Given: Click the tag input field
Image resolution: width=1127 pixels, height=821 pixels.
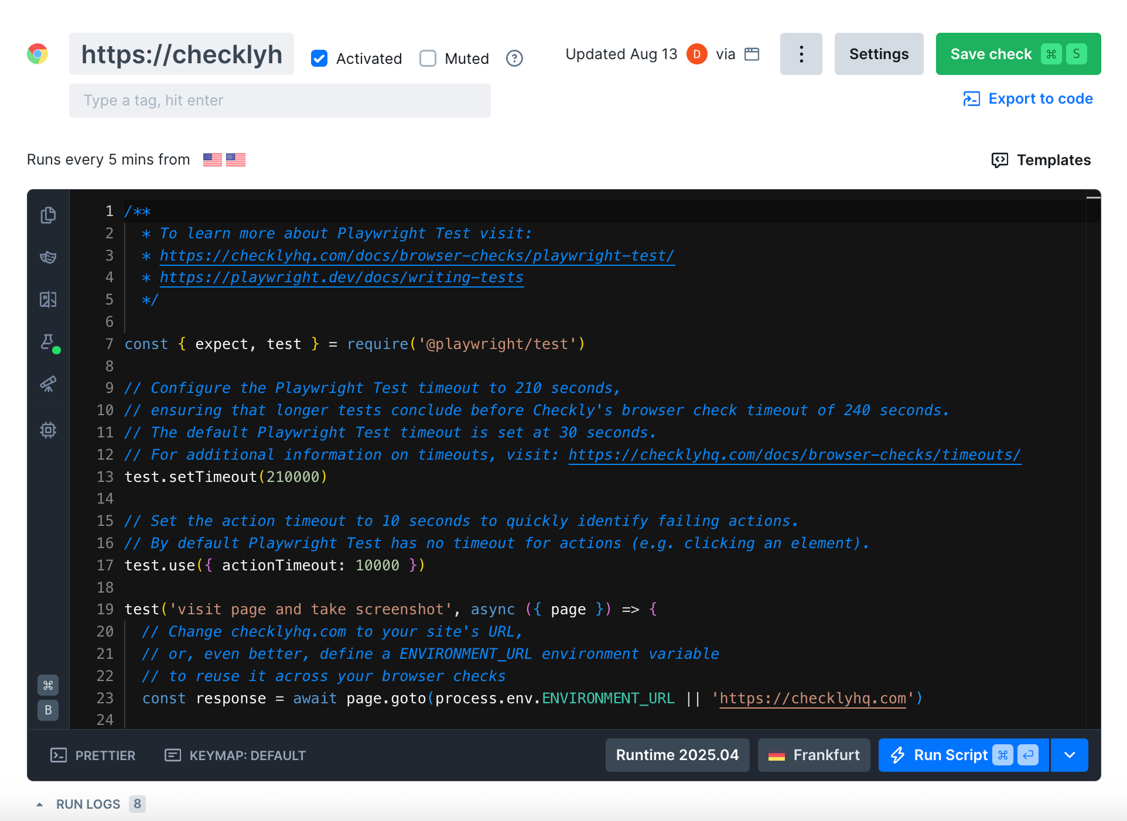Looking at the screenshot, I should (x=279, y=100).
